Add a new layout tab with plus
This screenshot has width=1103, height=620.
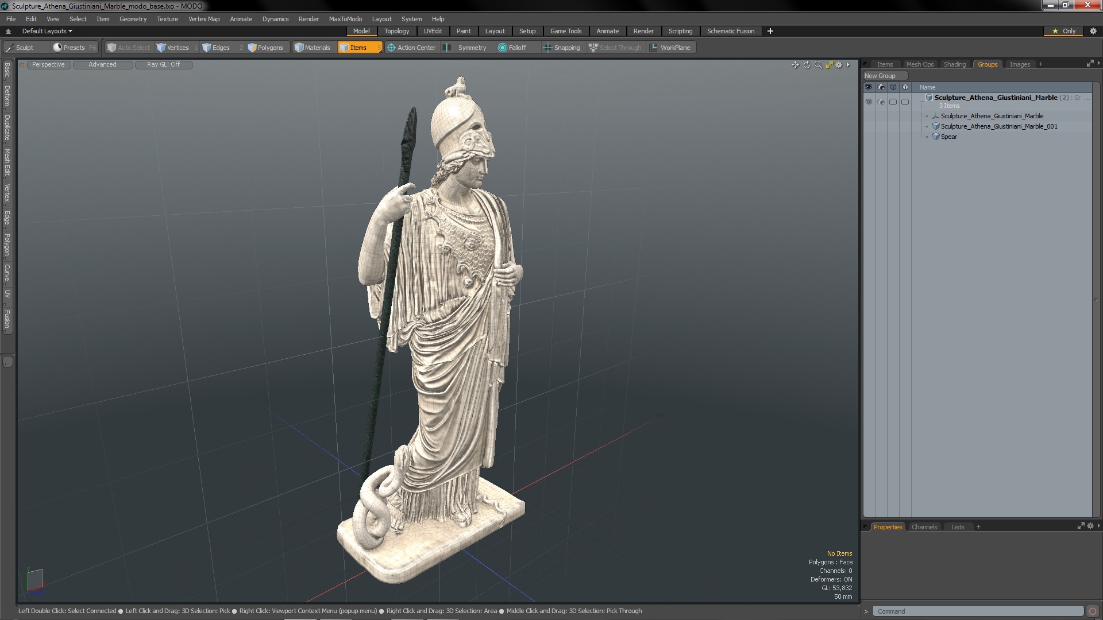click(x=770, y=31)
